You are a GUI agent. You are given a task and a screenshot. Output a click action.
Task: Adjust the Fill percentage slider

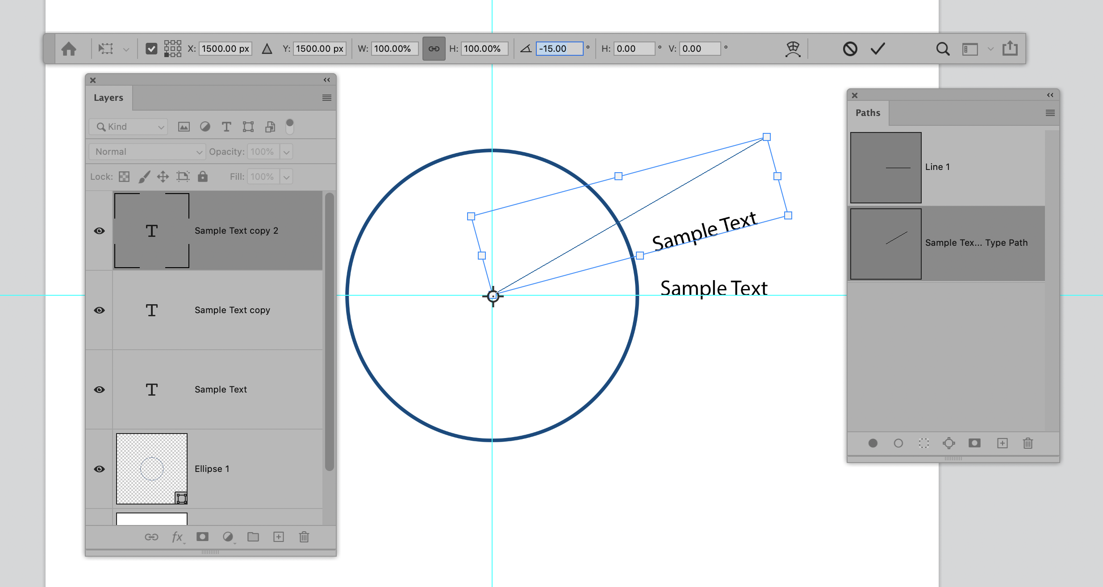[x=286, y=177]
